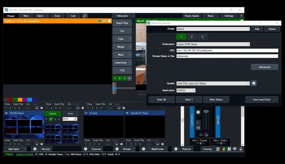The width and height of the screenshot is (285, 164).
Task: Mute master output speaker icon
Action: (198, 128)
